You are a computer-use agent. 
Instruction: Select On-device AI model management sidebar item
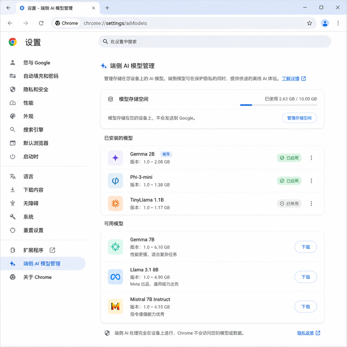[x=43, y=264]
